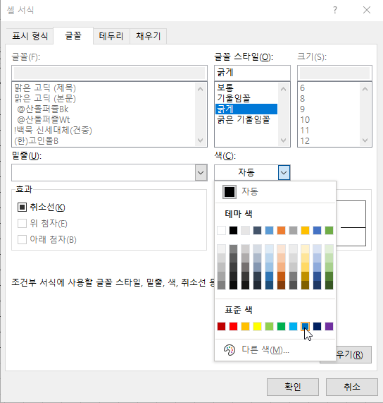
Task: Select the highlighted 굵게 style in the list
Action: 246,109
